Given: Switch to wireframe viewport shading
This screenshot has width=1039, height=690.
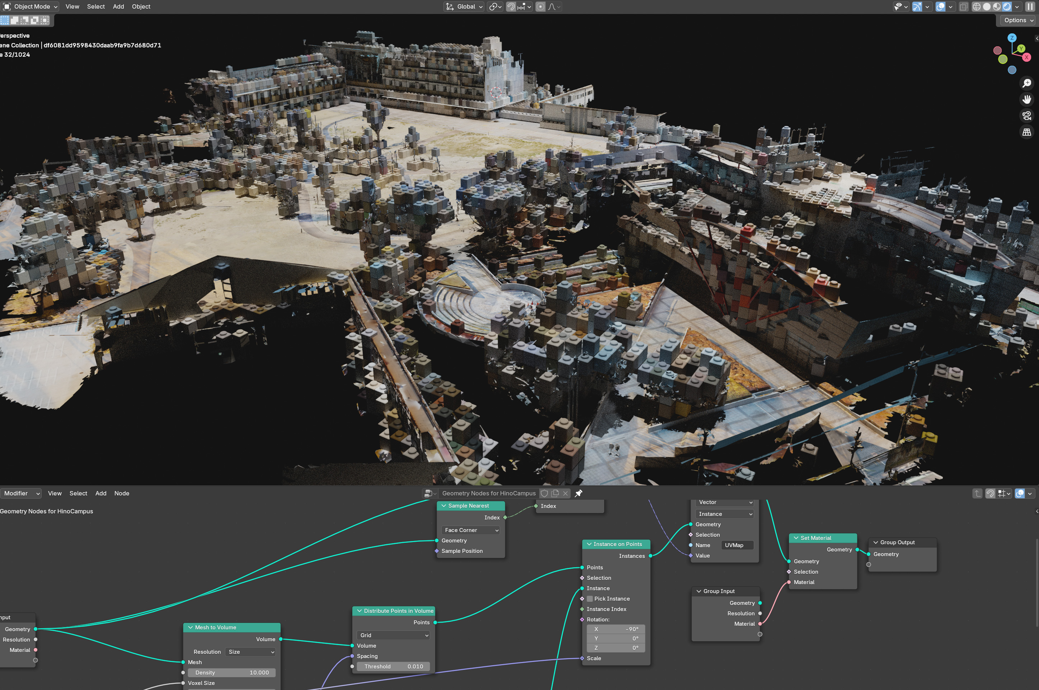Looking at the screenshot, I should (976, 6).
